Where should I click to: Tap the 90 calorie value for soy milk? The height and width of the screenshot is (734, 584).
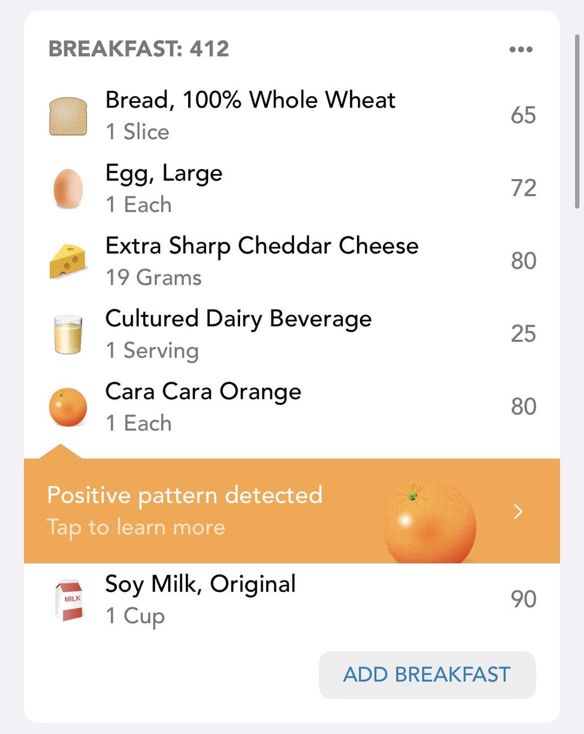coord(523,599)
